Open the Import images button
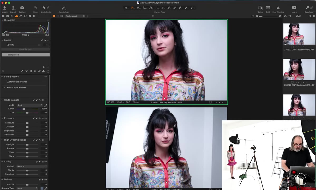Viewport: 316px width, 190px height. pos(5,8)
